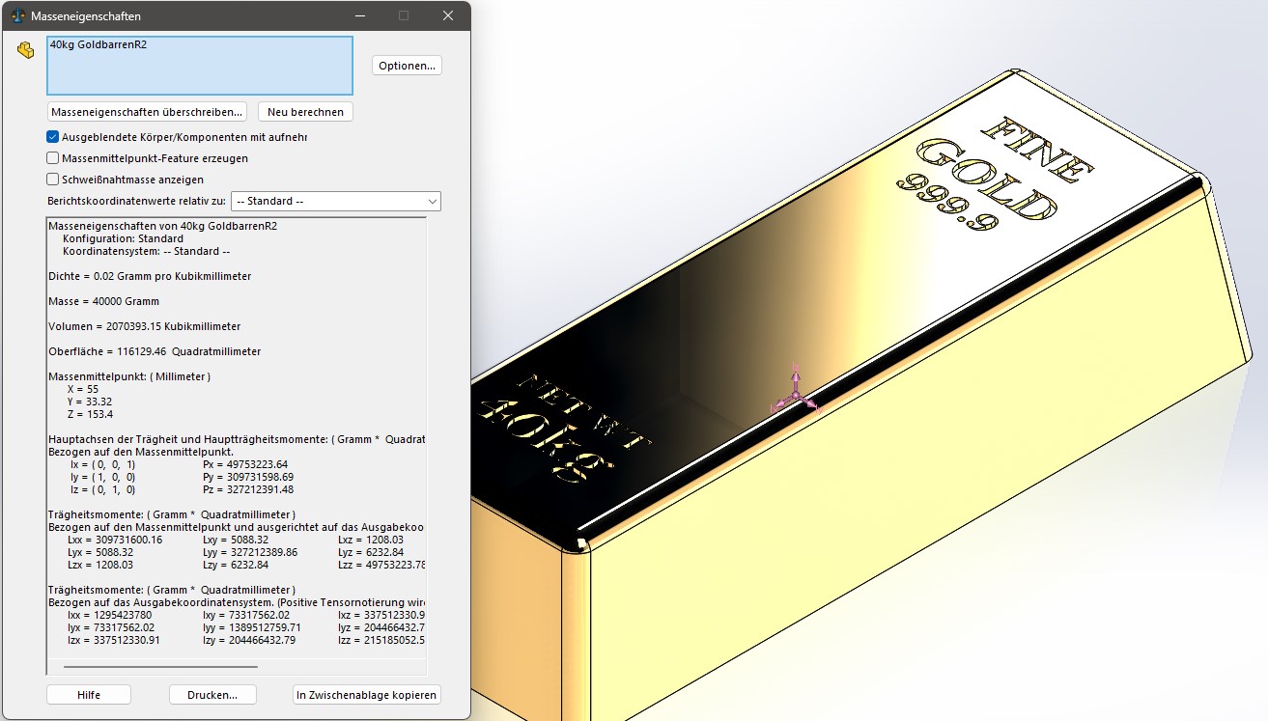Enable Schweißnahtmasse anzeigen checkbox
Screen dimensions: 1268x721
pos(53,180)
